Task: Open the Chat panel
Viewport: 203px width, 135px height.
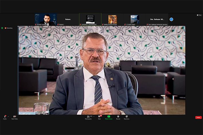Action: 99,117
